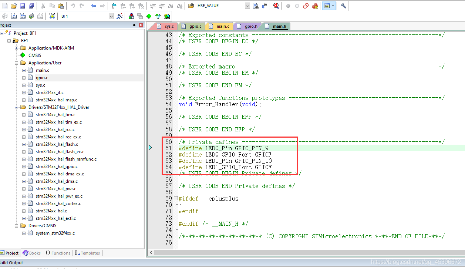Click the Indent selected lines icon
Screen dimensions: 465x269
click(153, 6)
